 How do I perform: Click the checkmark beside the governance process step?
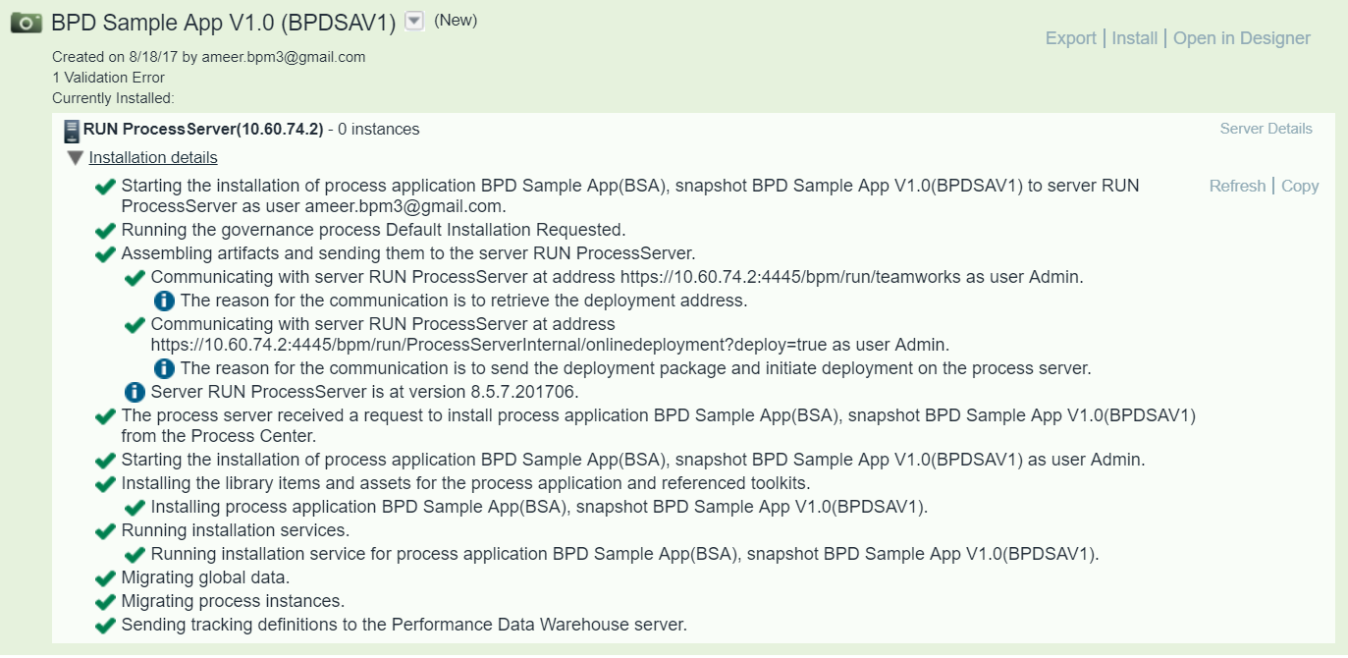point(105,230)
